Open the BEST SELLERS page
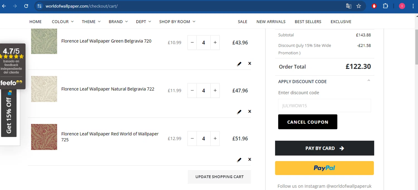The image size is (418, 190). [308, 22]
